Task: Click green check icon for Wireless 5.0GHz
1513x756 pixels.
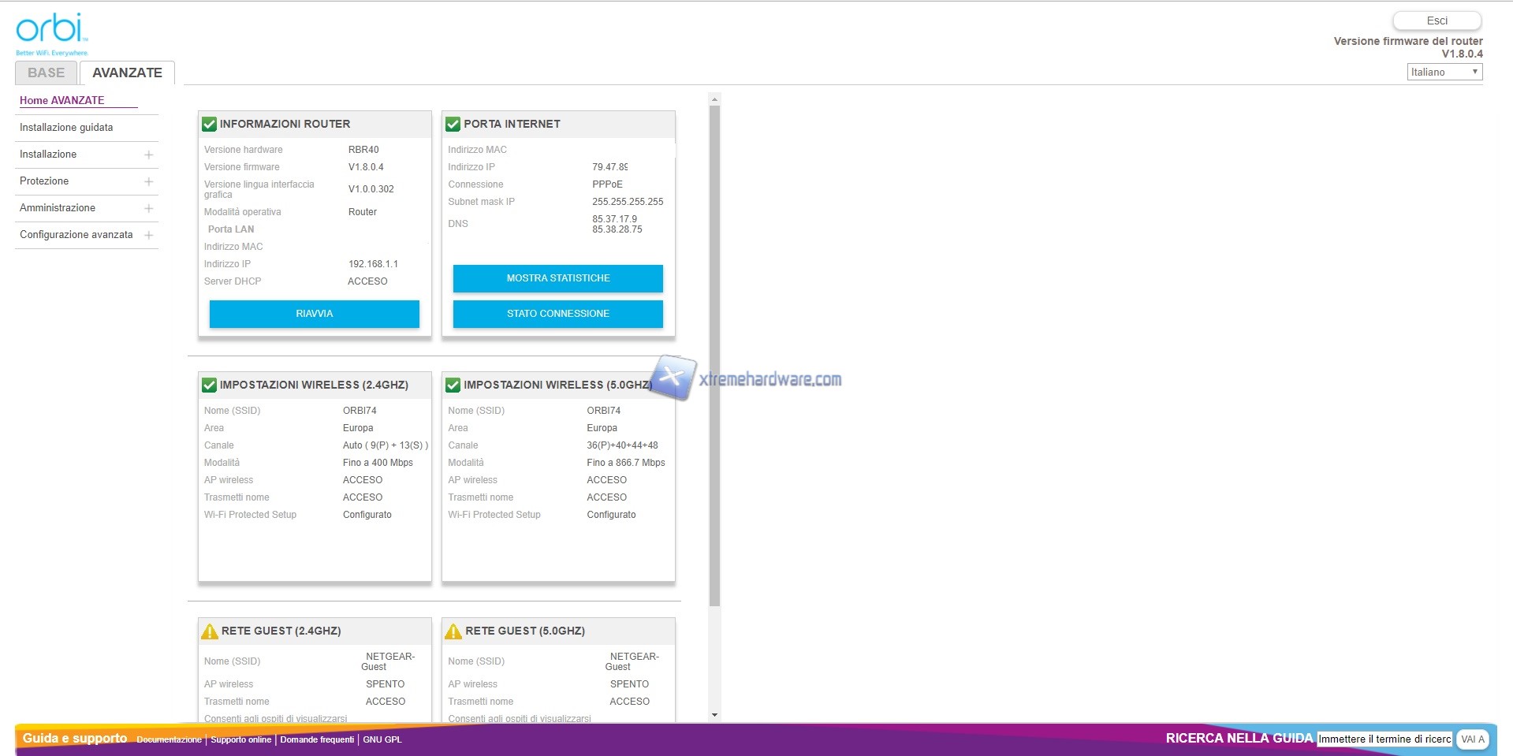Action: point(453,385)
